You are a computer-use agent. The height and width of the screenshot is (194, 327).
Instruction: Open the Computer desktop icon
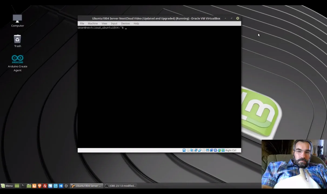(17, 21)
